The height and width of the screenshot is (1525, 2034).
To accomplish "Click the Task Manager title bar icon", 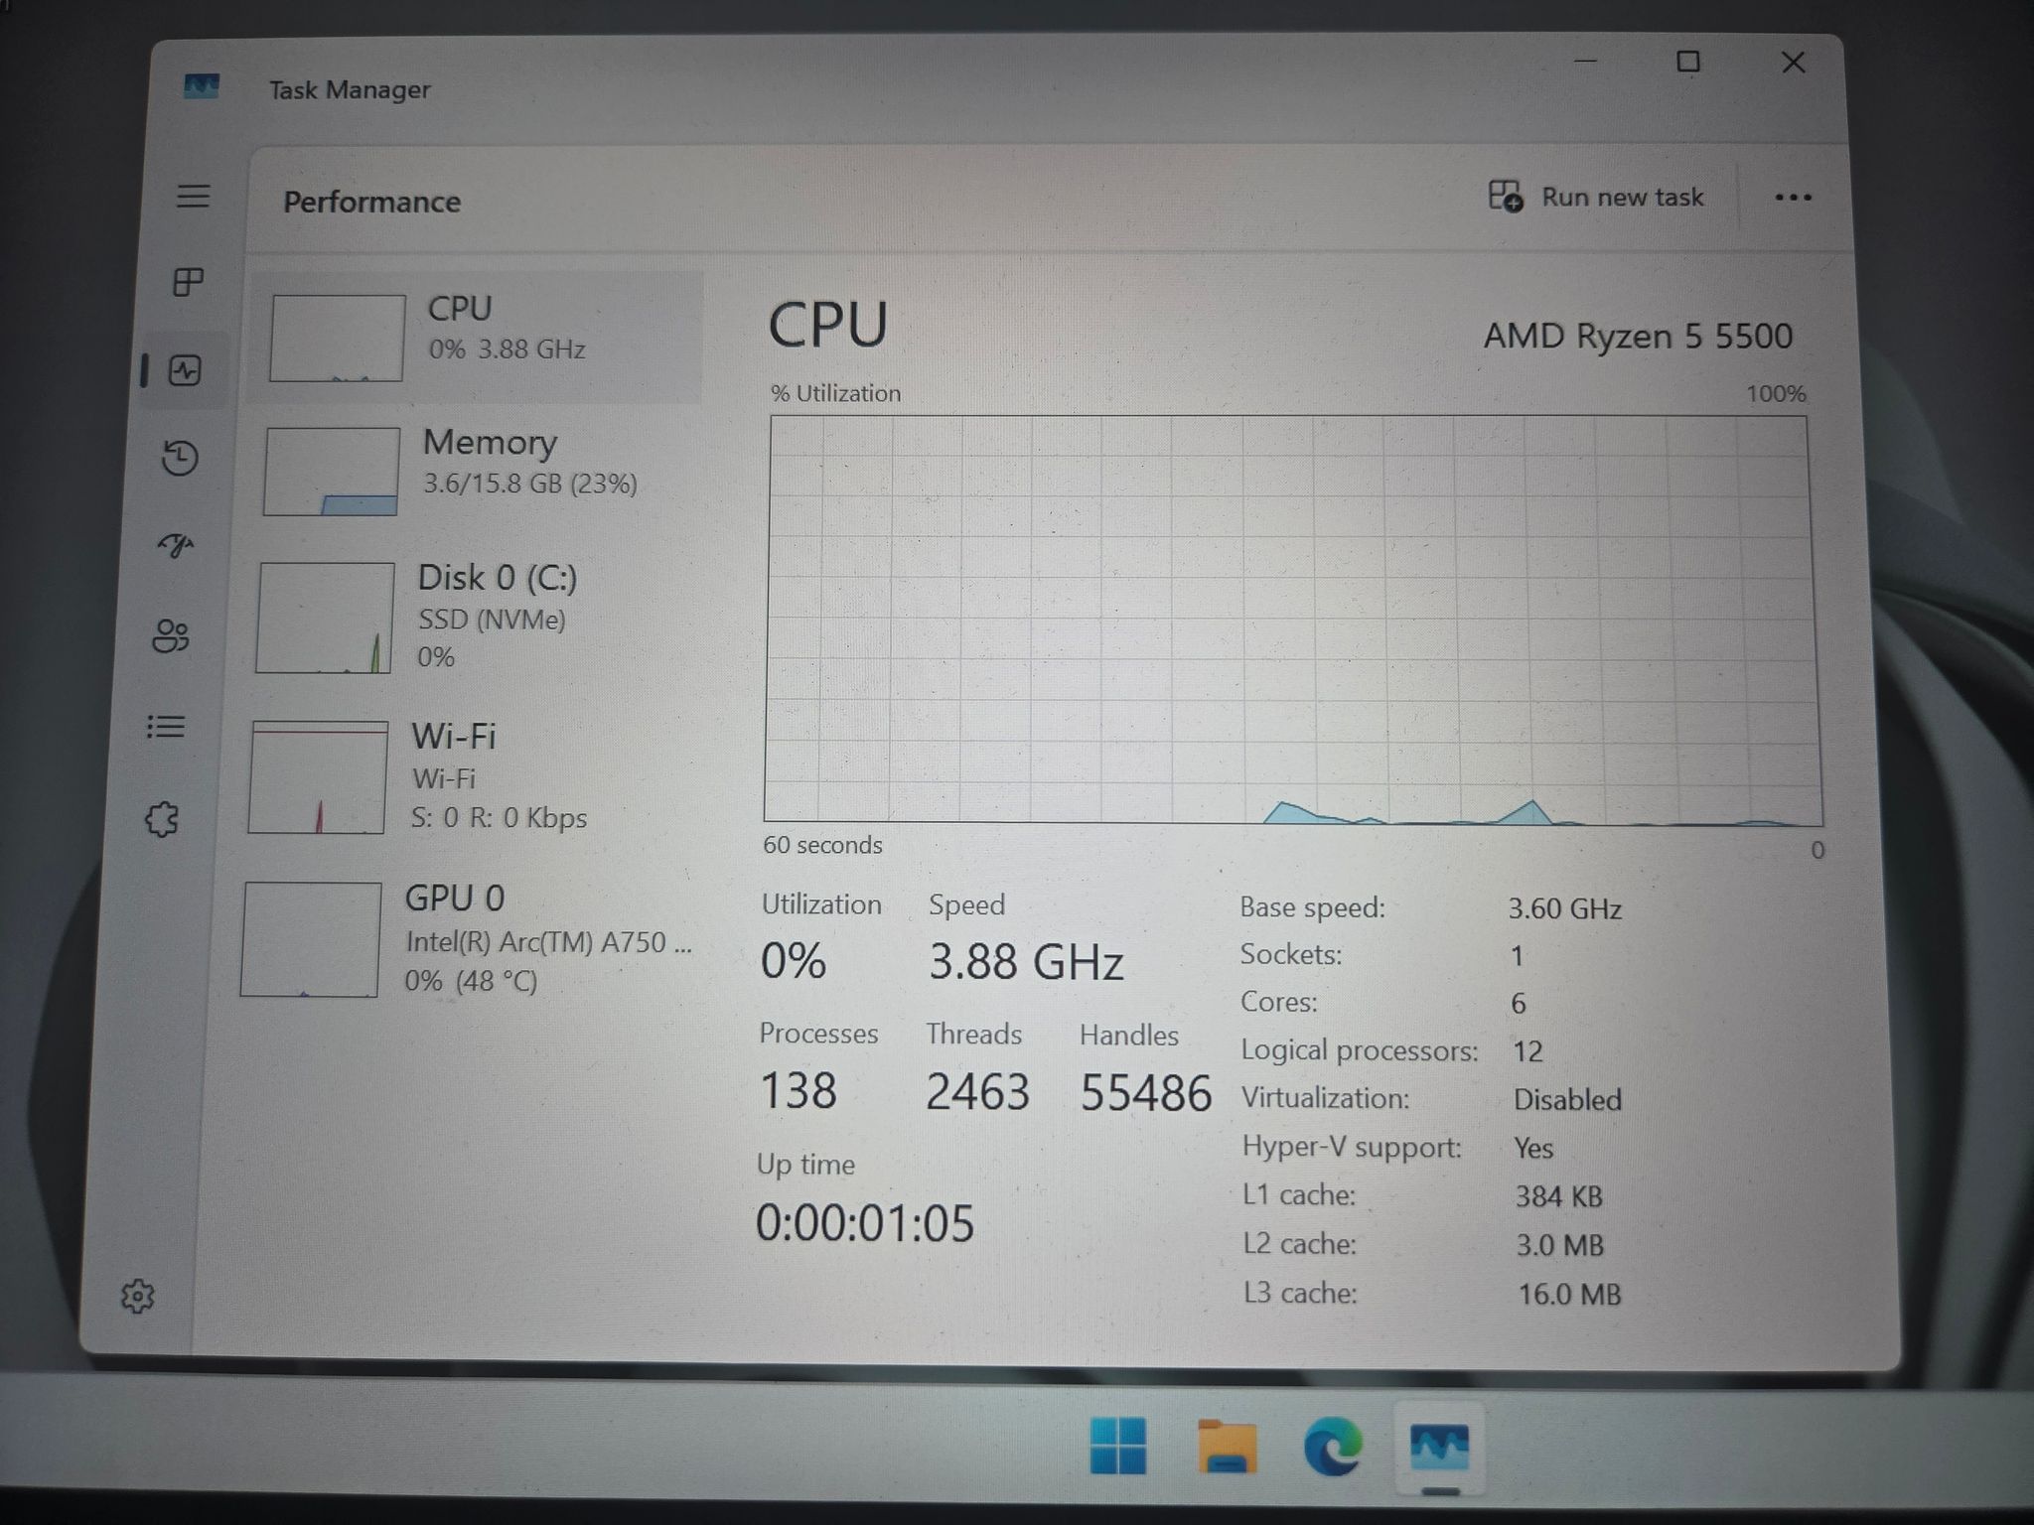I will 202,86.
